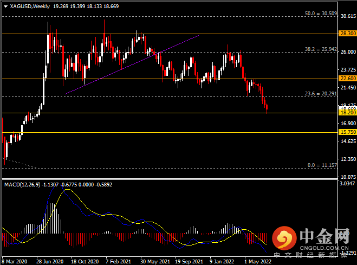Viewport: 357px width, 265px height.
Task: Select the purple rising trendline
Action: point(132,64)
